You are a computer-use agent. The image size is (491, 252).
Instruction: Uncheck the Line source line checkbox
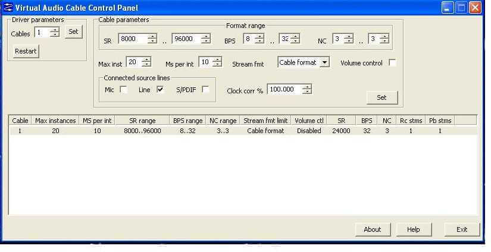pos(160,89)
